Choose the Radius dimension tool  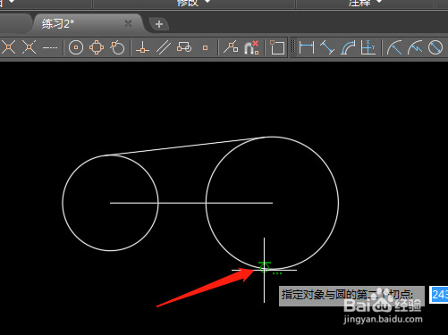click(394, 47)
